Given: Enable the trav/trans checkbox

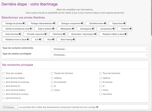Looking at the screenshot, I should tap(101, 94).
